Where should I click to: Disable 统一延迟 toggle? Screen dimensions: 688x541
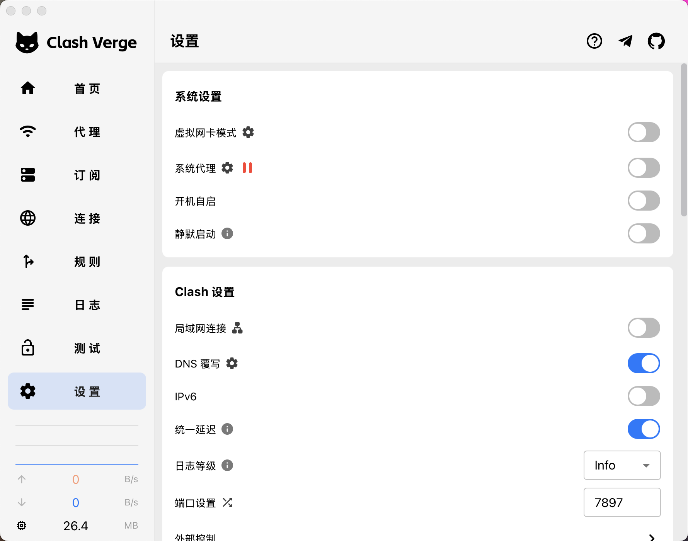coord(644,429)
